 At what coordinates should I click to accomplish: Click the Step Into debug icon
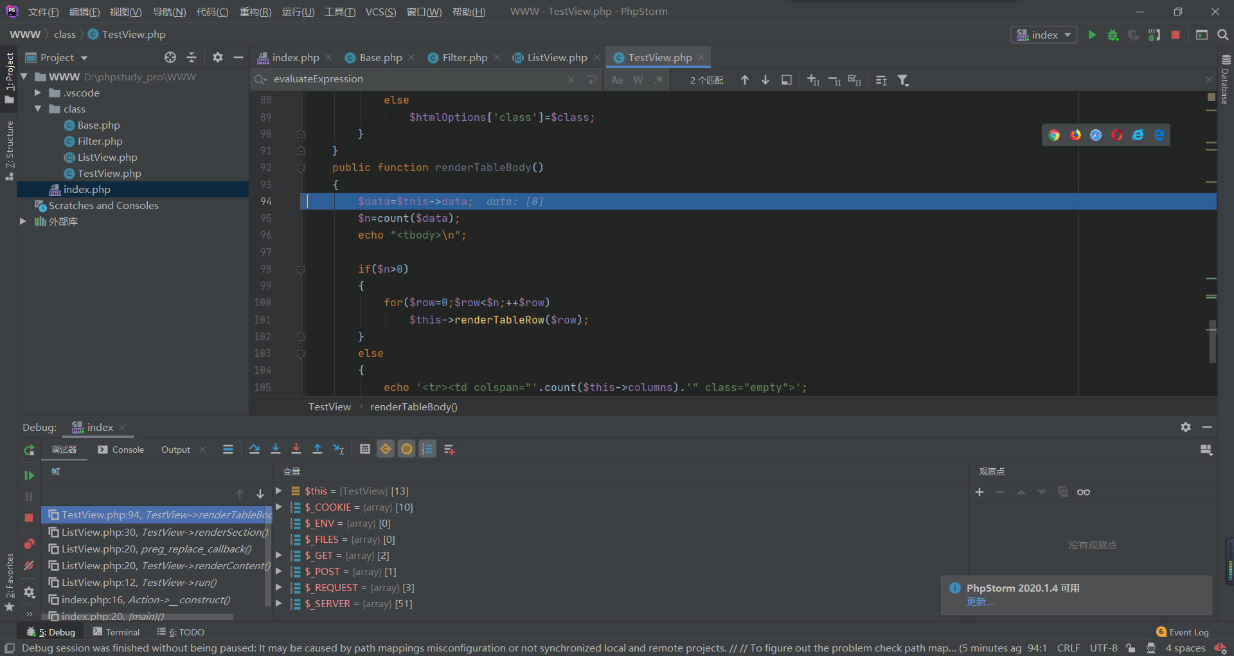tap(276, 450)
